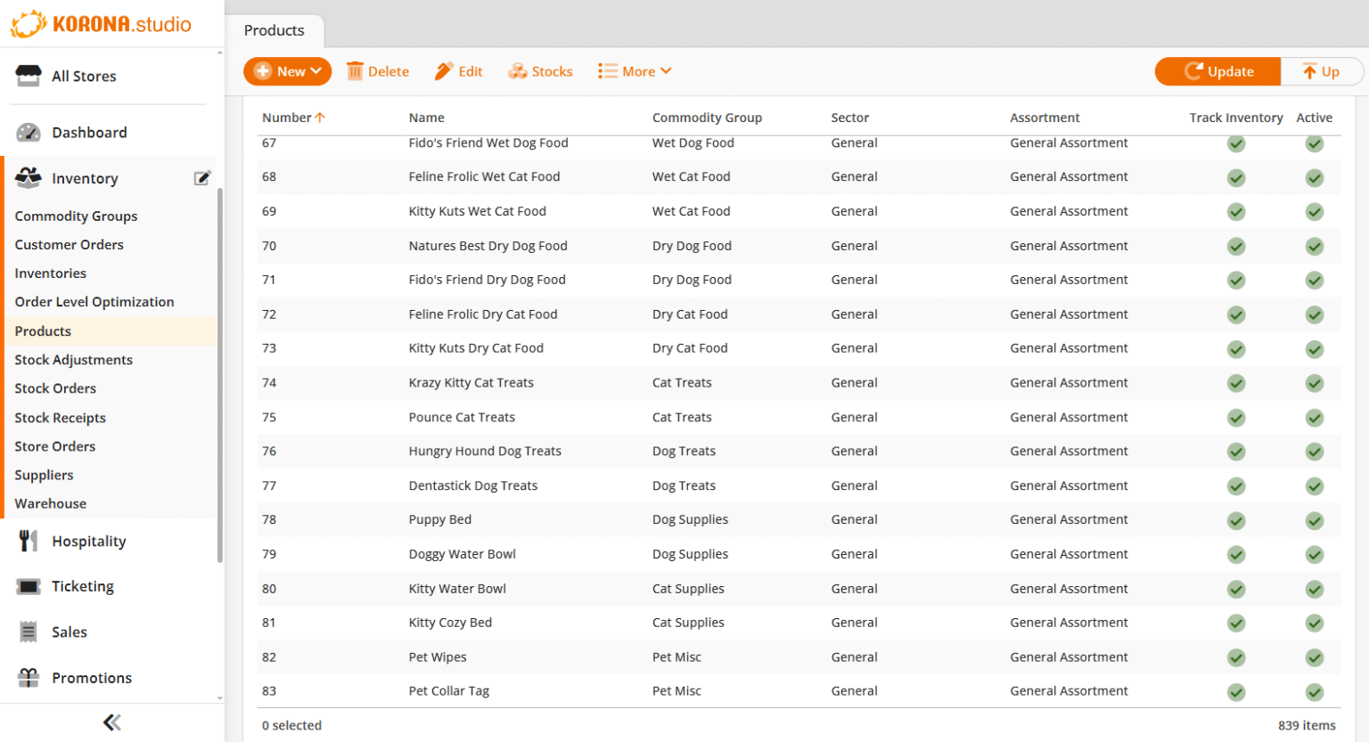Select the Ticketing ticket icon
This screenshot has height=742, width=1369.
29,586
